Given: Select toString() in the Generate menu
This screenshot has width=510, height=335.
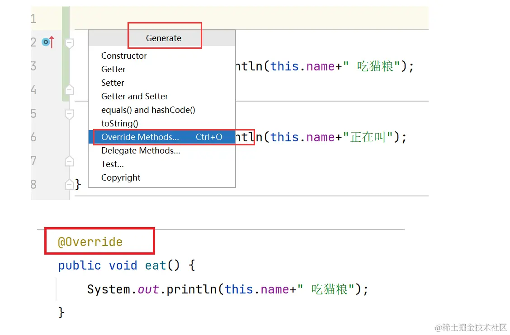Looking at the screenshot, I should [x=162, y=123].
